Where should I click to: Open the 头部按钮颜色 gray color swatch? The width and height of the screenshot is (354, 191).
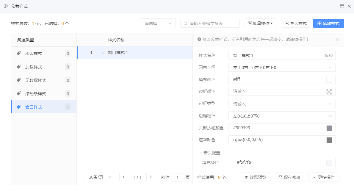329,128
